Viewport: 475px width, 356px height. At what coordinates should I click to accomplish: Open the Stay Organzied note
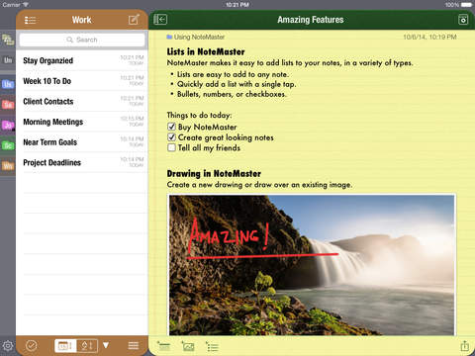tap(82, 60)
